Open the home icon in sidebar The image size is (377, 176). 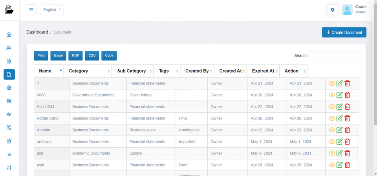[x=9, y=35]
